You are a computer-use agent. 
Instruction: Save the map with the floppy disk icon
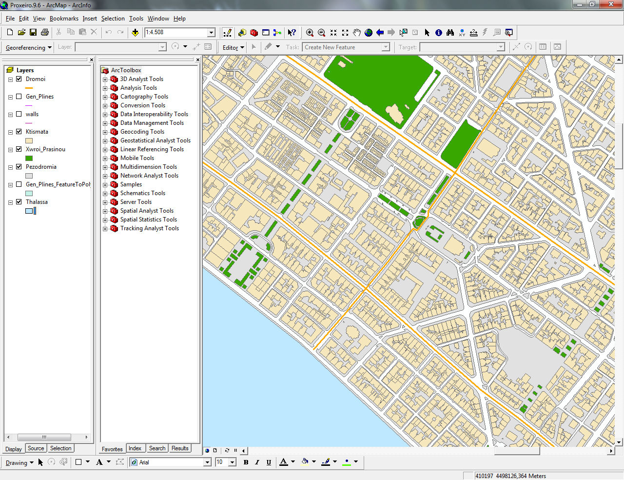pyautogui.click(x=33, y=32)
